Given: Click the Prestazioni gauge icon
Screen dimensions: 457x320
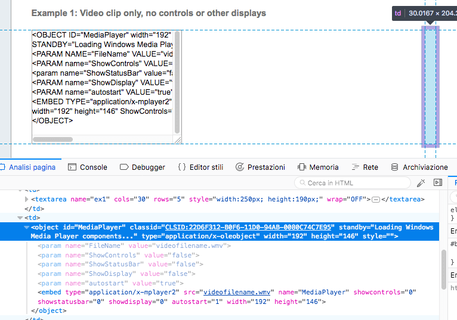Looking at the screenshot, I should [240, 167].
